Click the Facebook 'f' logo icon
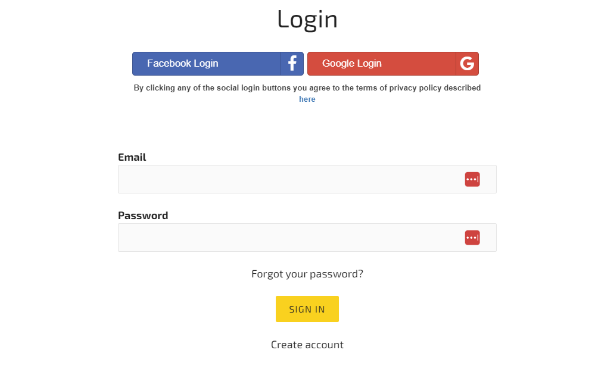This screenshot has height=381, width=595. click(x=292, y=64)
